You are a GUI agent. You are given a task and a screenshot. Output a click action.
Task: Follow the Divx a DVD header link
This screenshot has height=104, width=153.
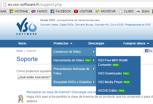(x=117, y=25)
